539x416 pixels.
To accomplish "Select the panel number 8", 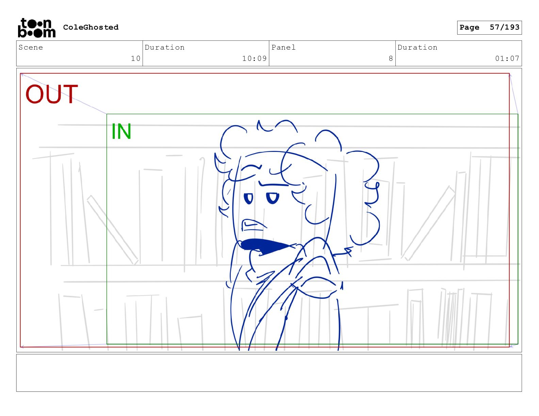I will [391, 58].
